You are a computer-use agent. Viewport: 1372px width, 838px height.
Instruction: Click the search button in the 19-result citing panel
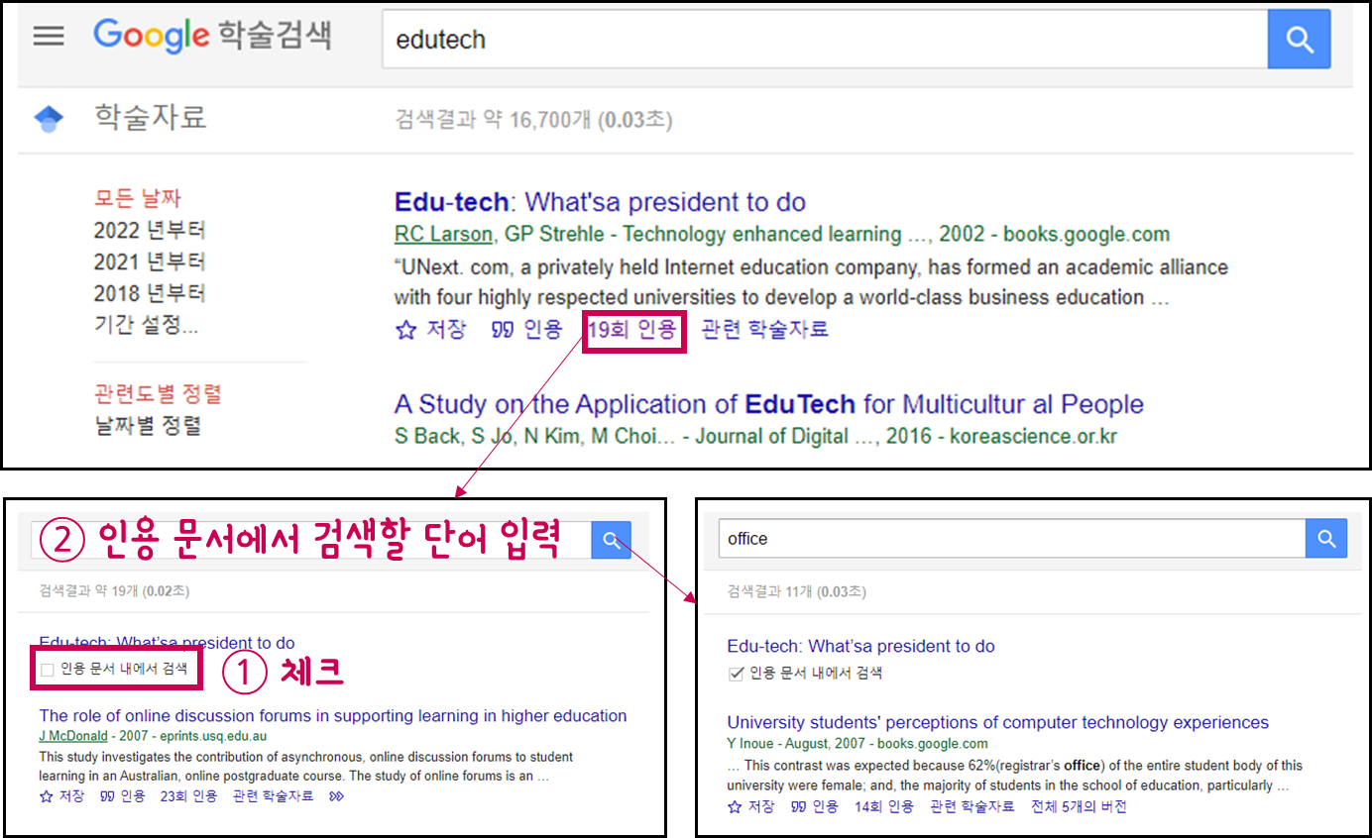click(x=612, y=540)
